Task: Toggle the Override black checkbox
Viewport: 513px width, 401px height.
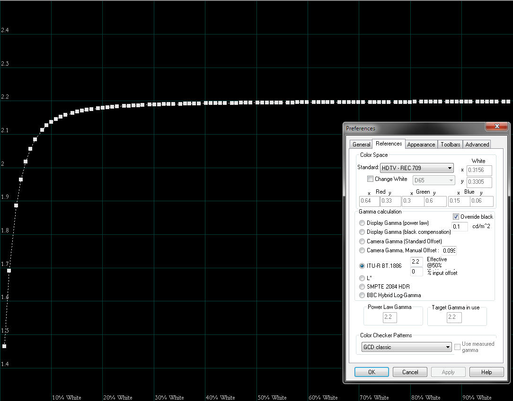Action: click(456, 217)
